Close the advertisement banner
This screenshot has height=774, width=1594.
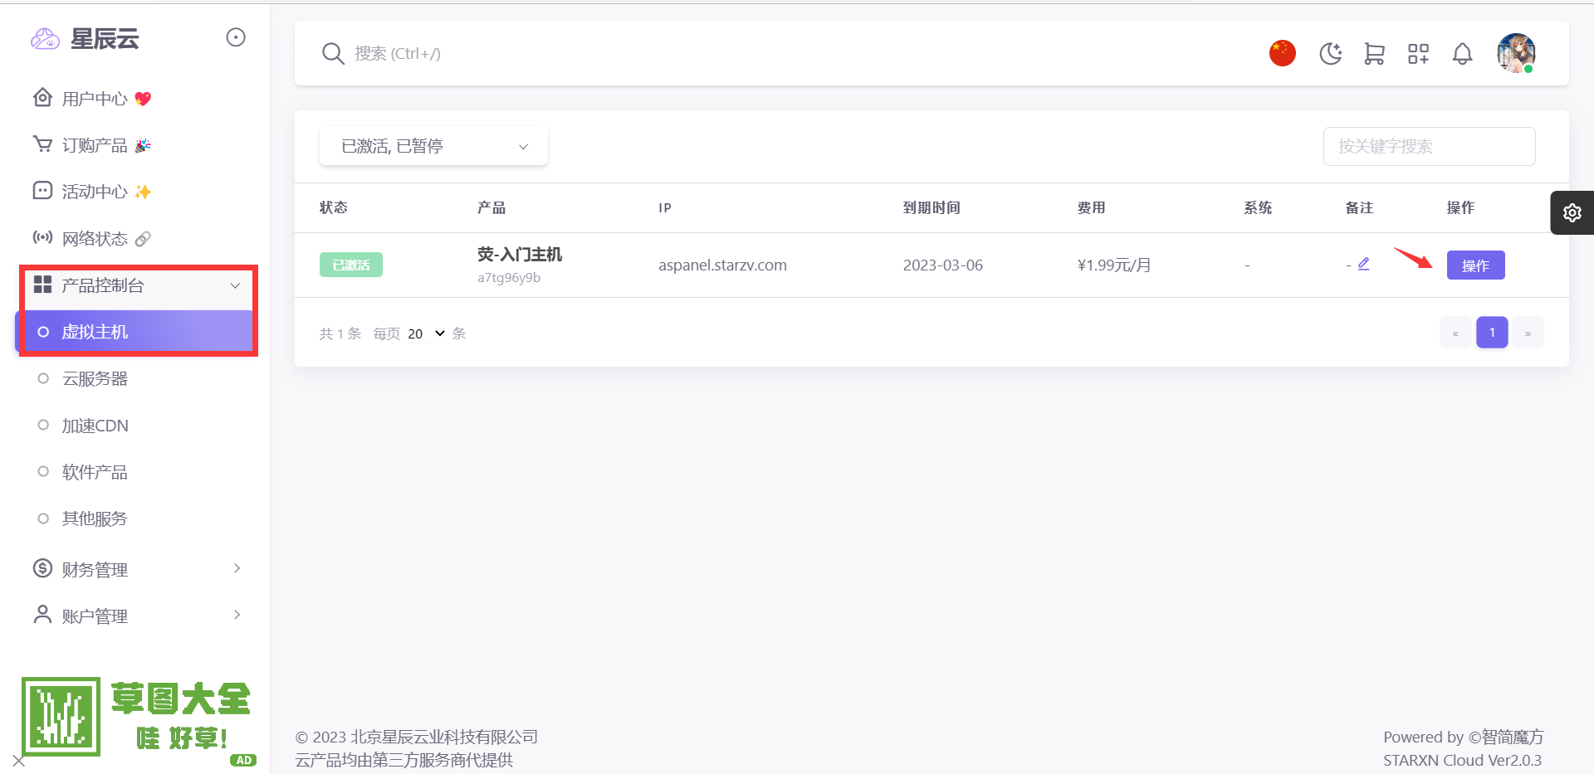(x=19, y=761)
